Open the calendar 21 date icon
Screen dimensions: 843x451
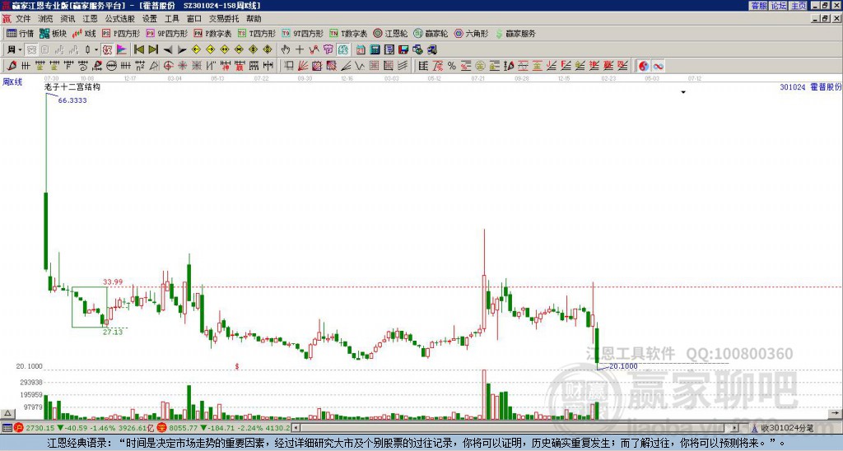tap(361, 49)
